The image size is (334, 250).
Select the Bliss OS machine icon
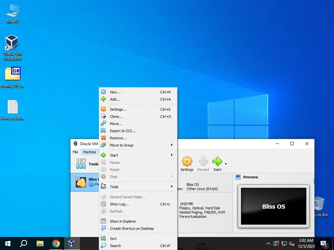coord(81,182)
